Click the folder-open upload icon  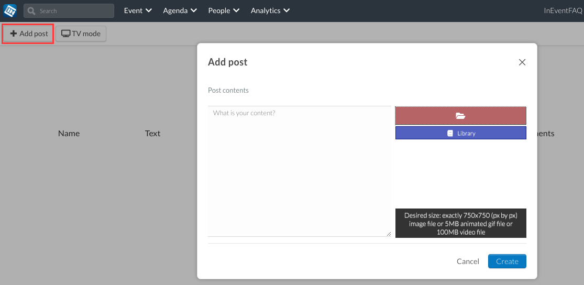click(461, 116)
